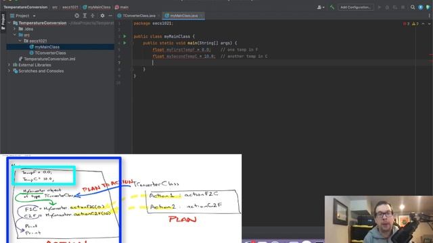Open Project panel settings gear icon
This screenshot has width=433, height=243.
pyautogui.click(x=102, y=16)
